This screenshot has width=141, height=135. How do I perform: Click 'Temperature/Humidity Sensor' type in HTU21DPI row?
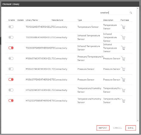[89, 100]
